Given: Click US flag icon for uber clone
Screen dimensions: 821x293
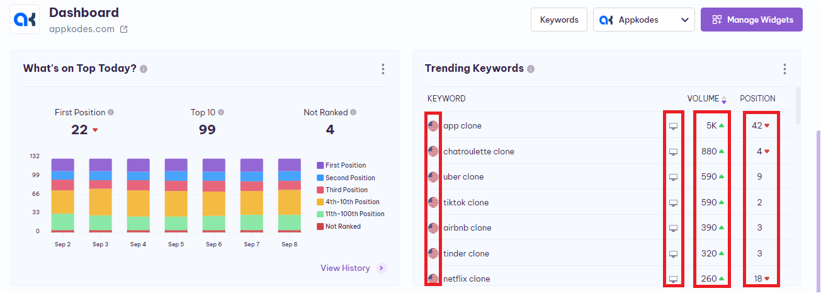Looking at the screenshot, I should click(433, 177).
